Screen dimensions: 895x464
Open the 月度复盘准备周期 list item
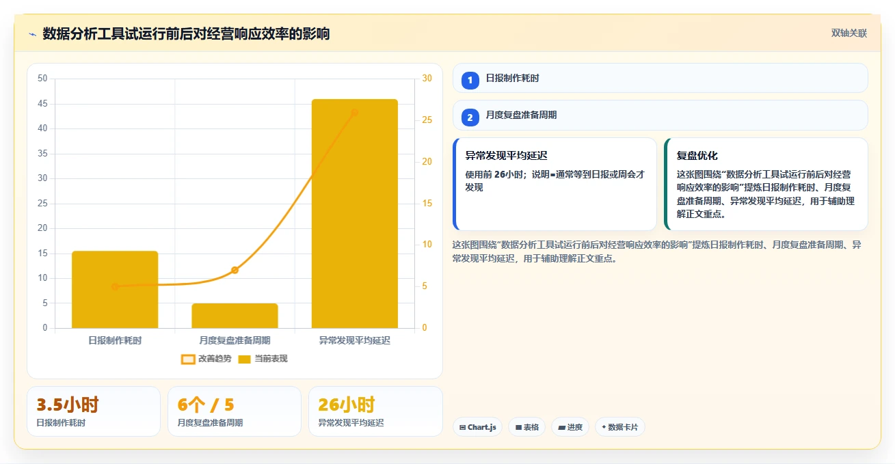[660, 115]
